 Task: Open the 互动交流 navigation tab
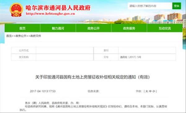click(165, 28)
